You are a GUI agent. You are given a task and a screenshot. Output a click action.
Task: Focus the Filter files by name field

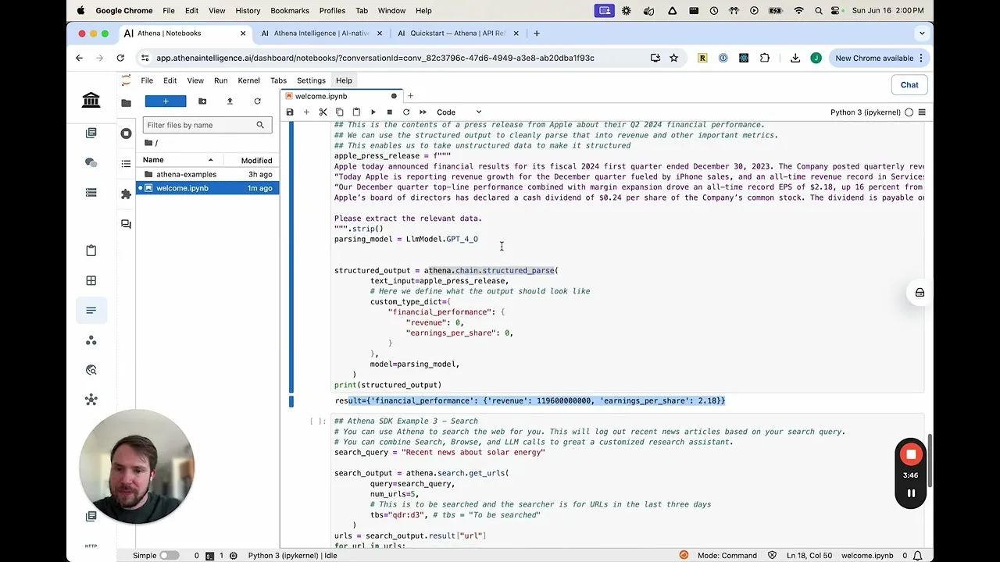(x=207, y=125)
